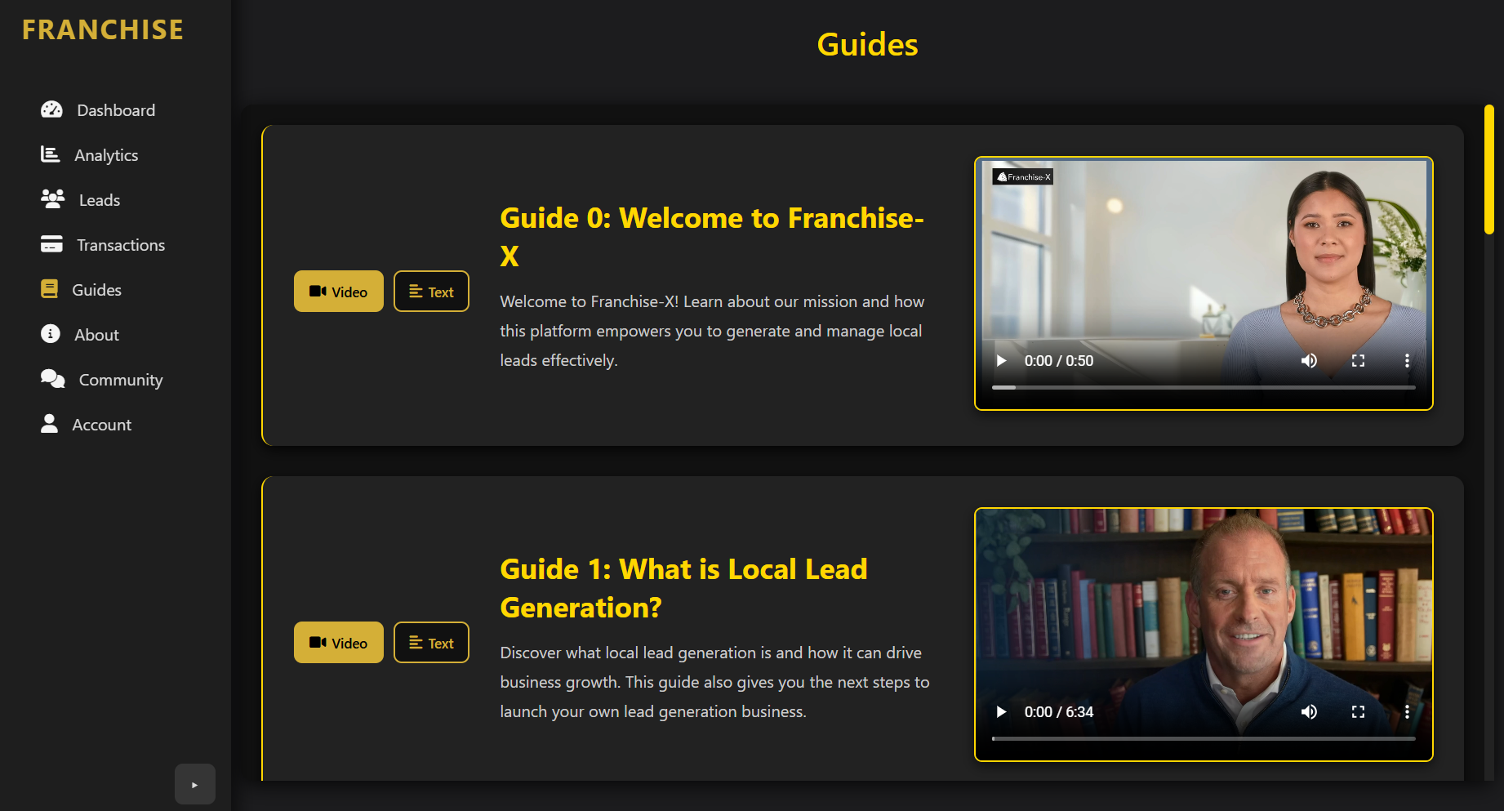
Task: Select the Transactions card icon
Action: (51, 244)
